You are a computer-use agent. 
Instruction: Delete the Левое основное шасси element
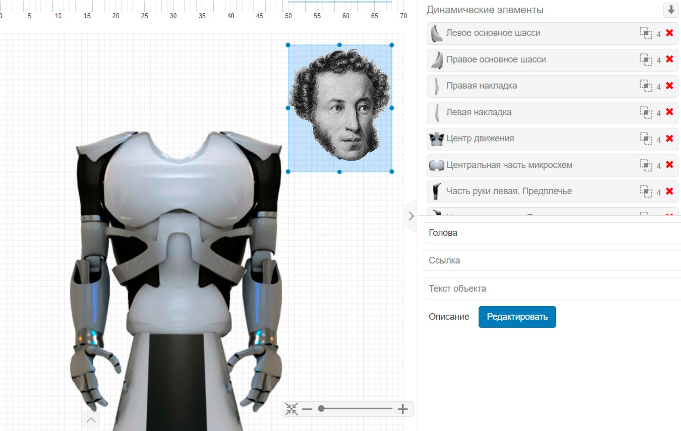click(669, 33)
